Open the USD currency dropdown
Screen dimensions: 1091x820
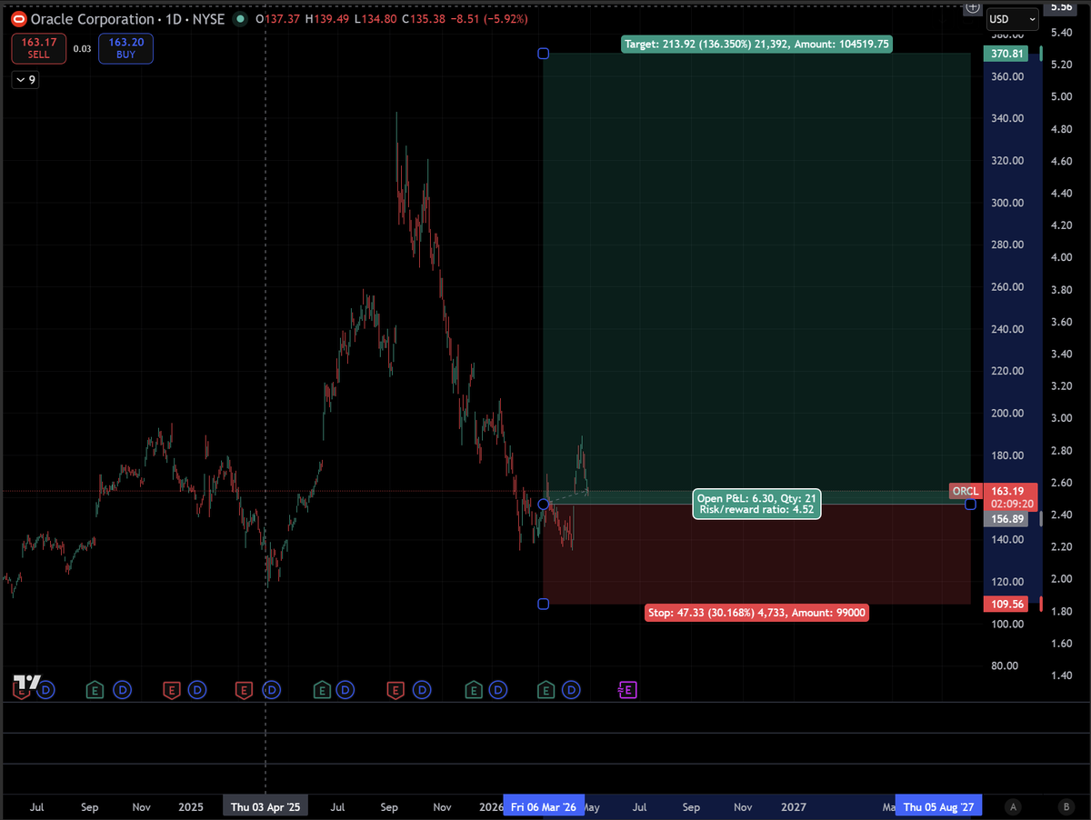[x=1012, y=19]
